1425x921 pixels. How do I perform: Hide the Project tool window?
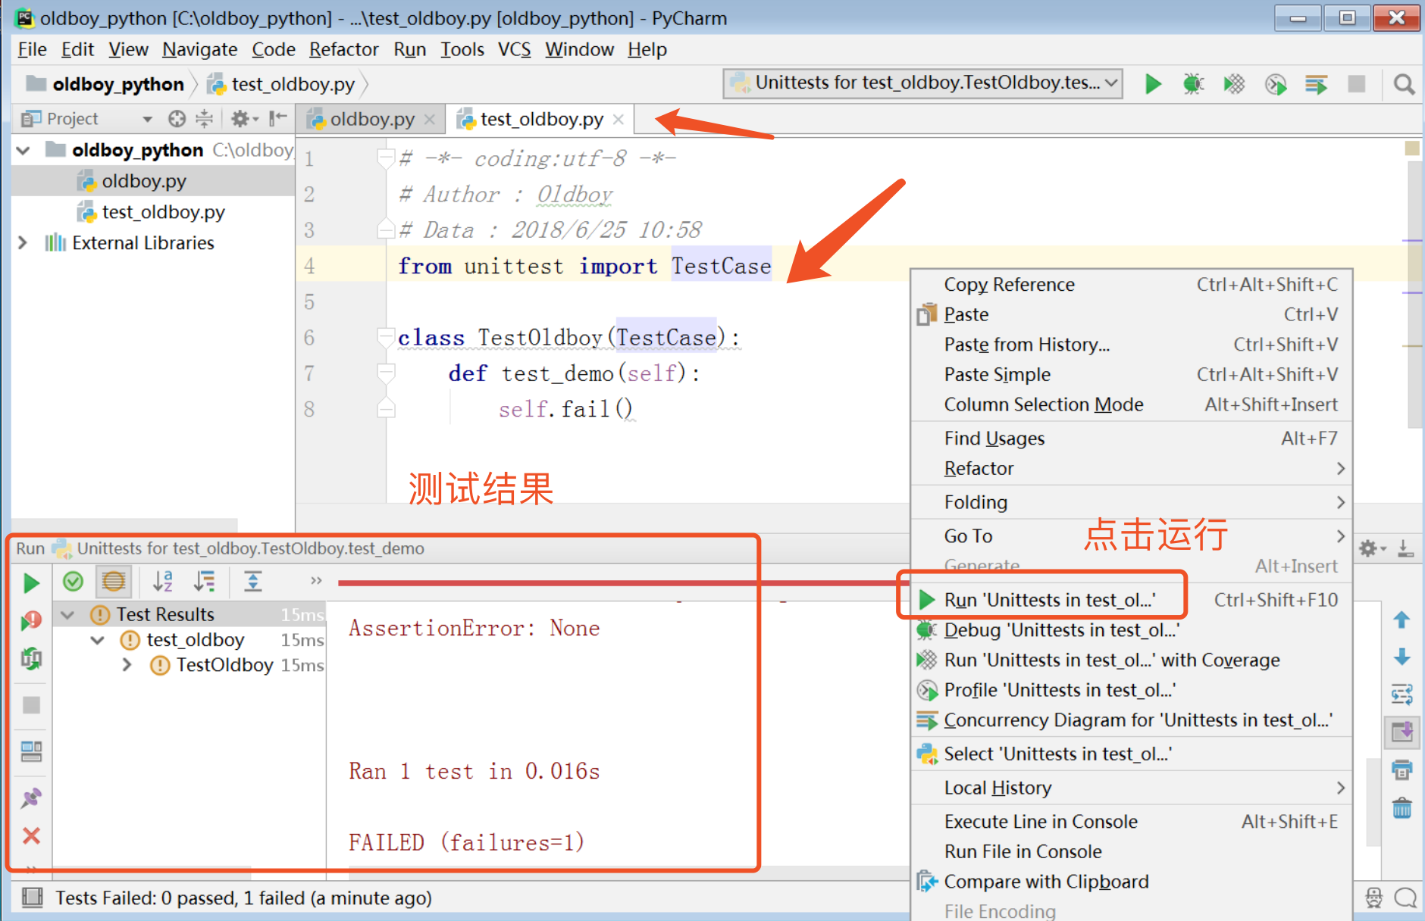tap(277, 118)
